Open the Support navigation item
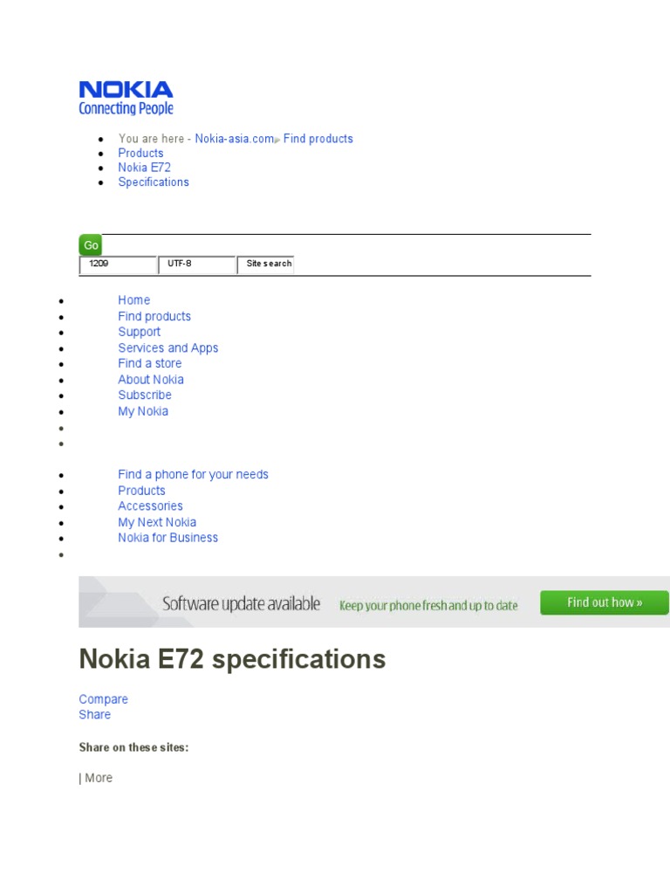 pyautogui.click(x=139, y=332)
